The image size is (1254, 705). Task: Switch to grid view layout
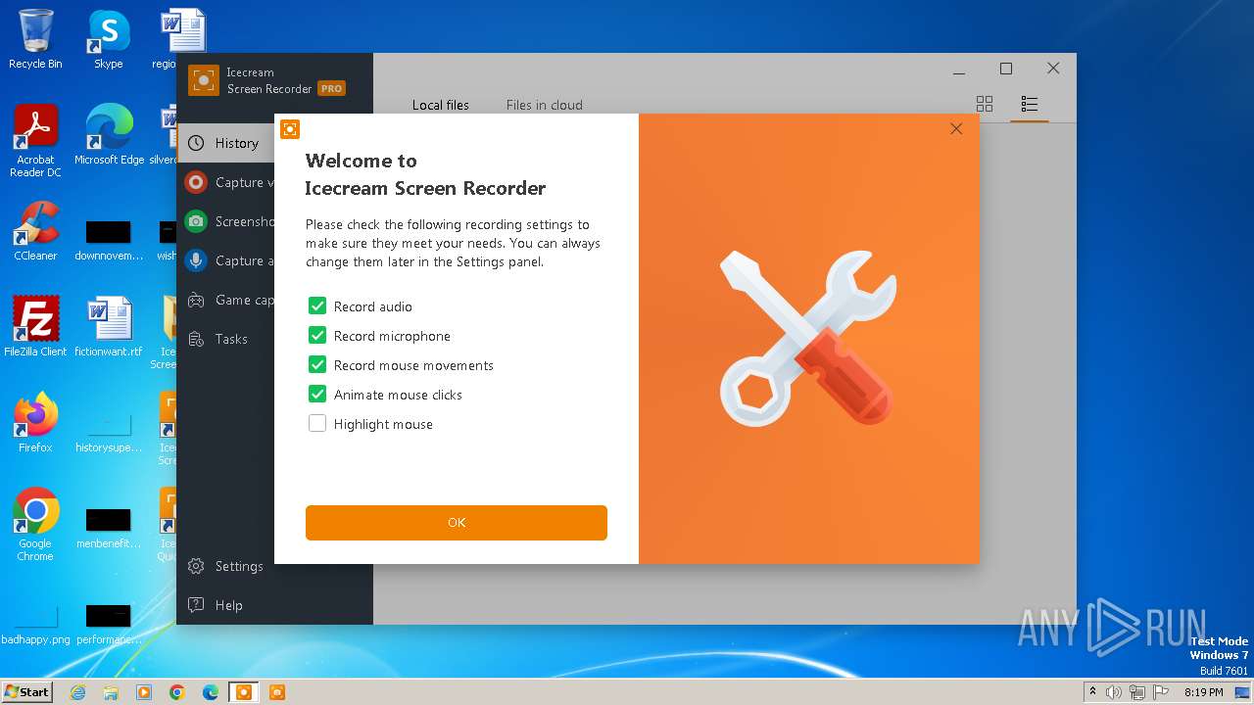(x=985, y=104)
